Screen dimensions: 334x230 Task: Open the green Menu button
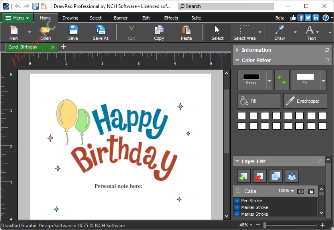pos(17,18)
